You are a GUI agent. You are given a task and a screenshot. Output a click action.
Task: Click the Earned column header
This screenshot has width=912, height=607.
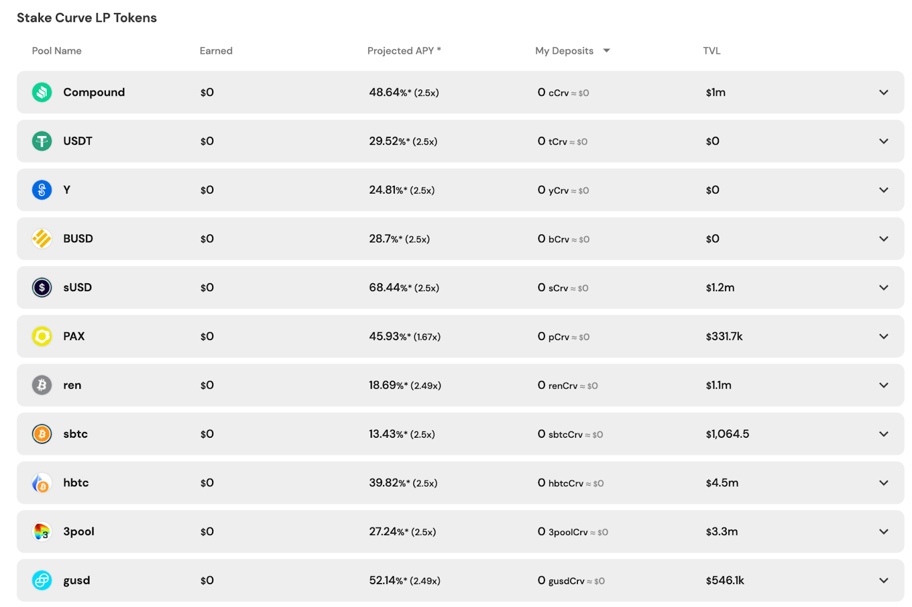[216, 51]
